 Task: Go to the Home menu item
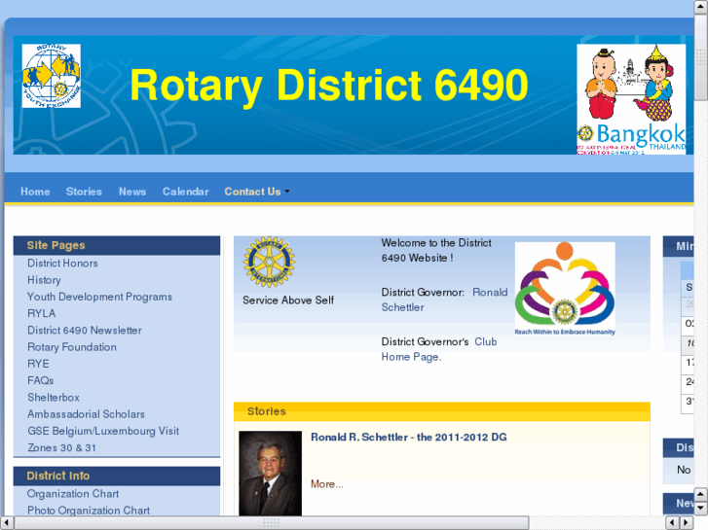pyautogui.click(x=35, y=192)
